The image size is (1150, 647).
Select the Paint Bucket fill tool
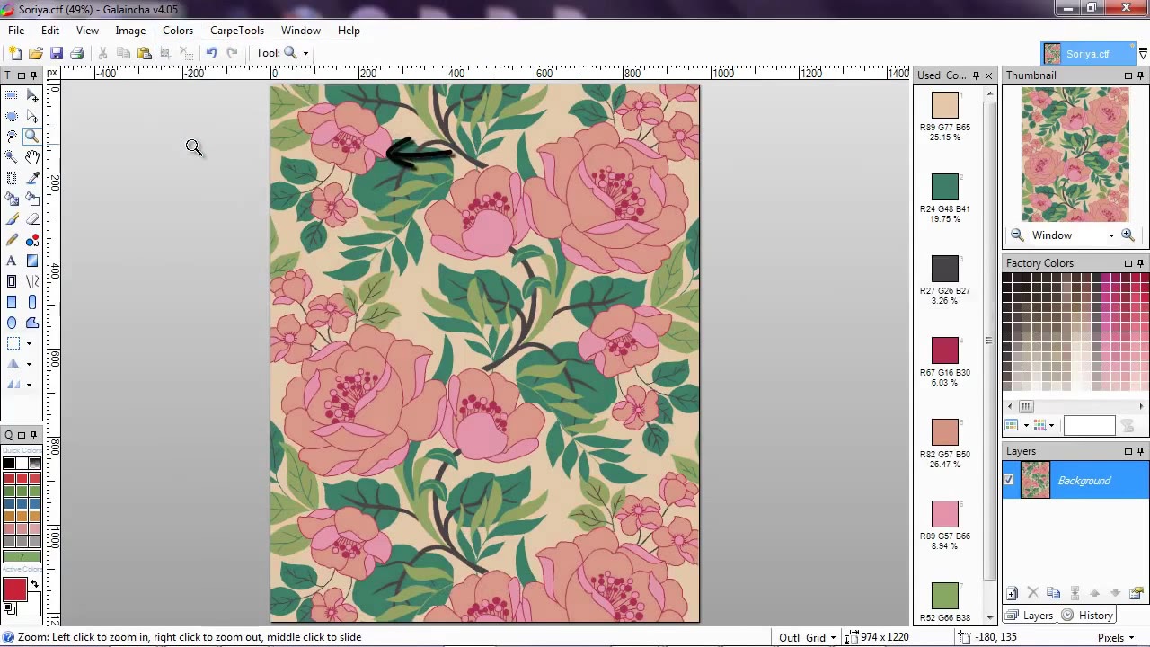coord(12,199)
